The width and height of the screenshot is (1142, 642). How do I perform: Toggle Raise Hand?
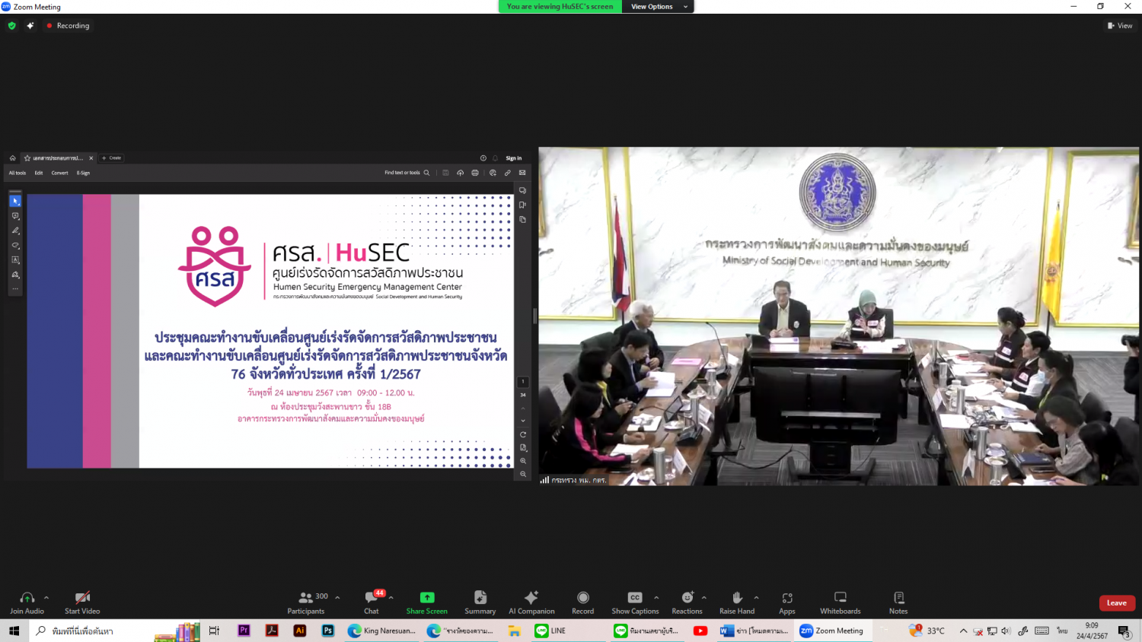(x=737, y=602)
